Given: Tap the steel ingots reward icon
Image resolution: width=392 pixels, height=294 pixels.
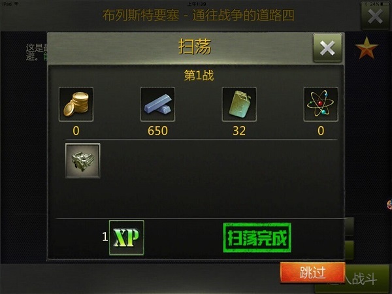Looking at the screenshot, I should click(157, 105).
